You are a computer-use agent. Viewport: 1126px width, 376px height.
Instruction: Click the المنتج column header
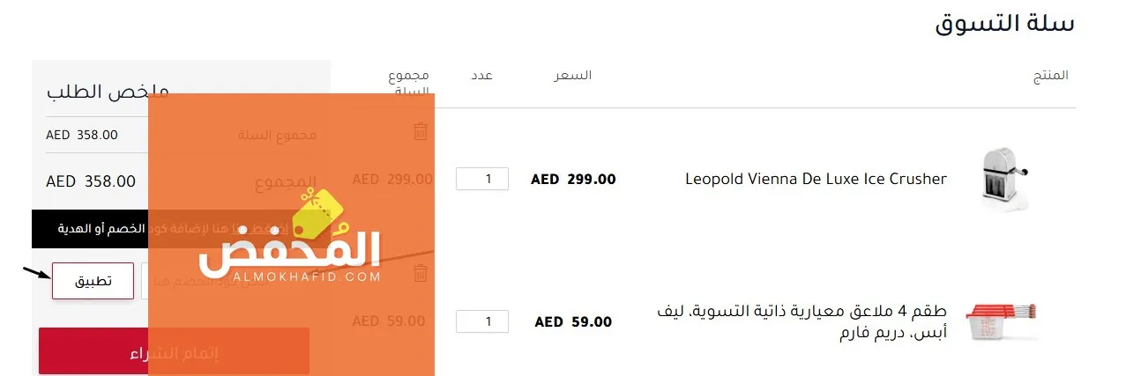click(1050, 76)
